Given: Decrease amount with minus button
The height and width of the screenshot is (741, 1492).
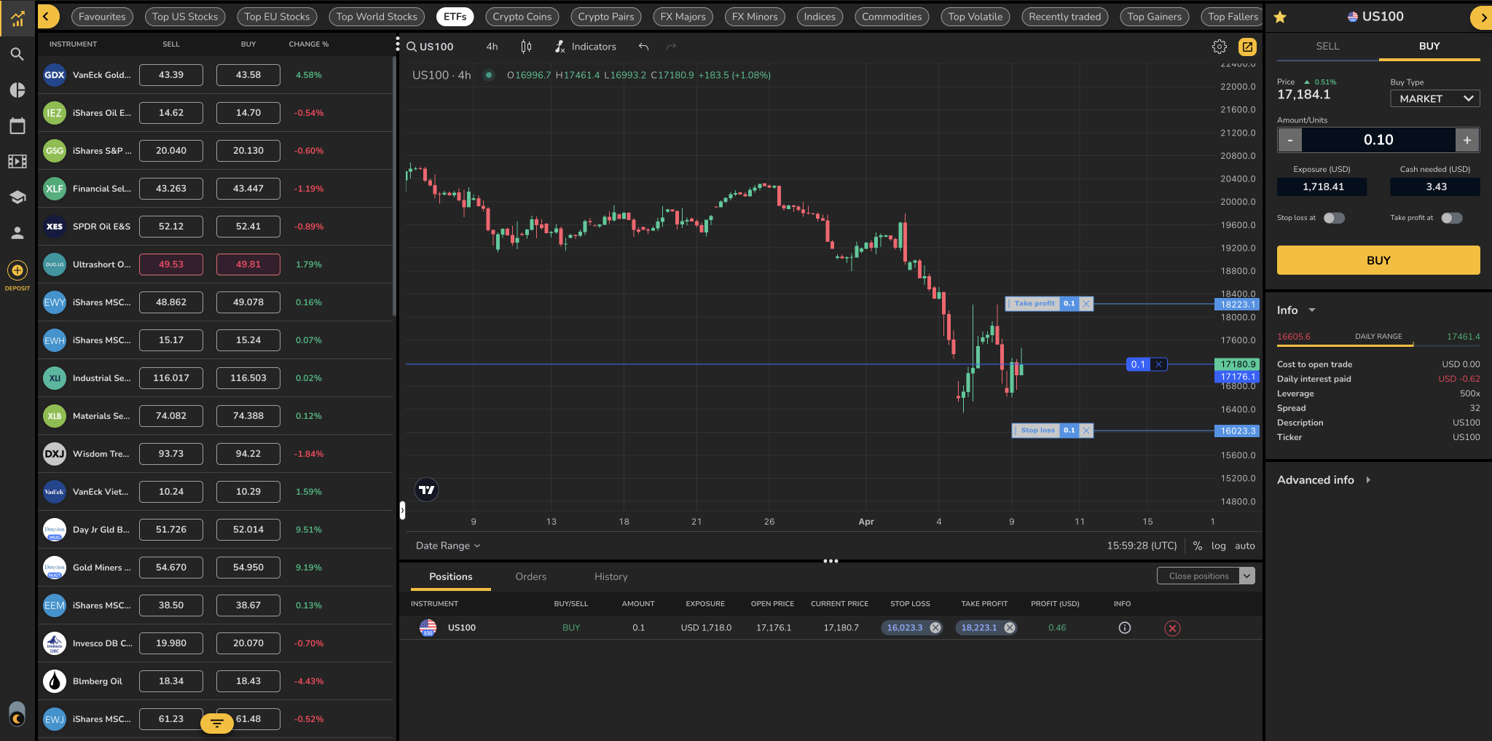Looking at the screenshot, I should (x=1290, y=140).
